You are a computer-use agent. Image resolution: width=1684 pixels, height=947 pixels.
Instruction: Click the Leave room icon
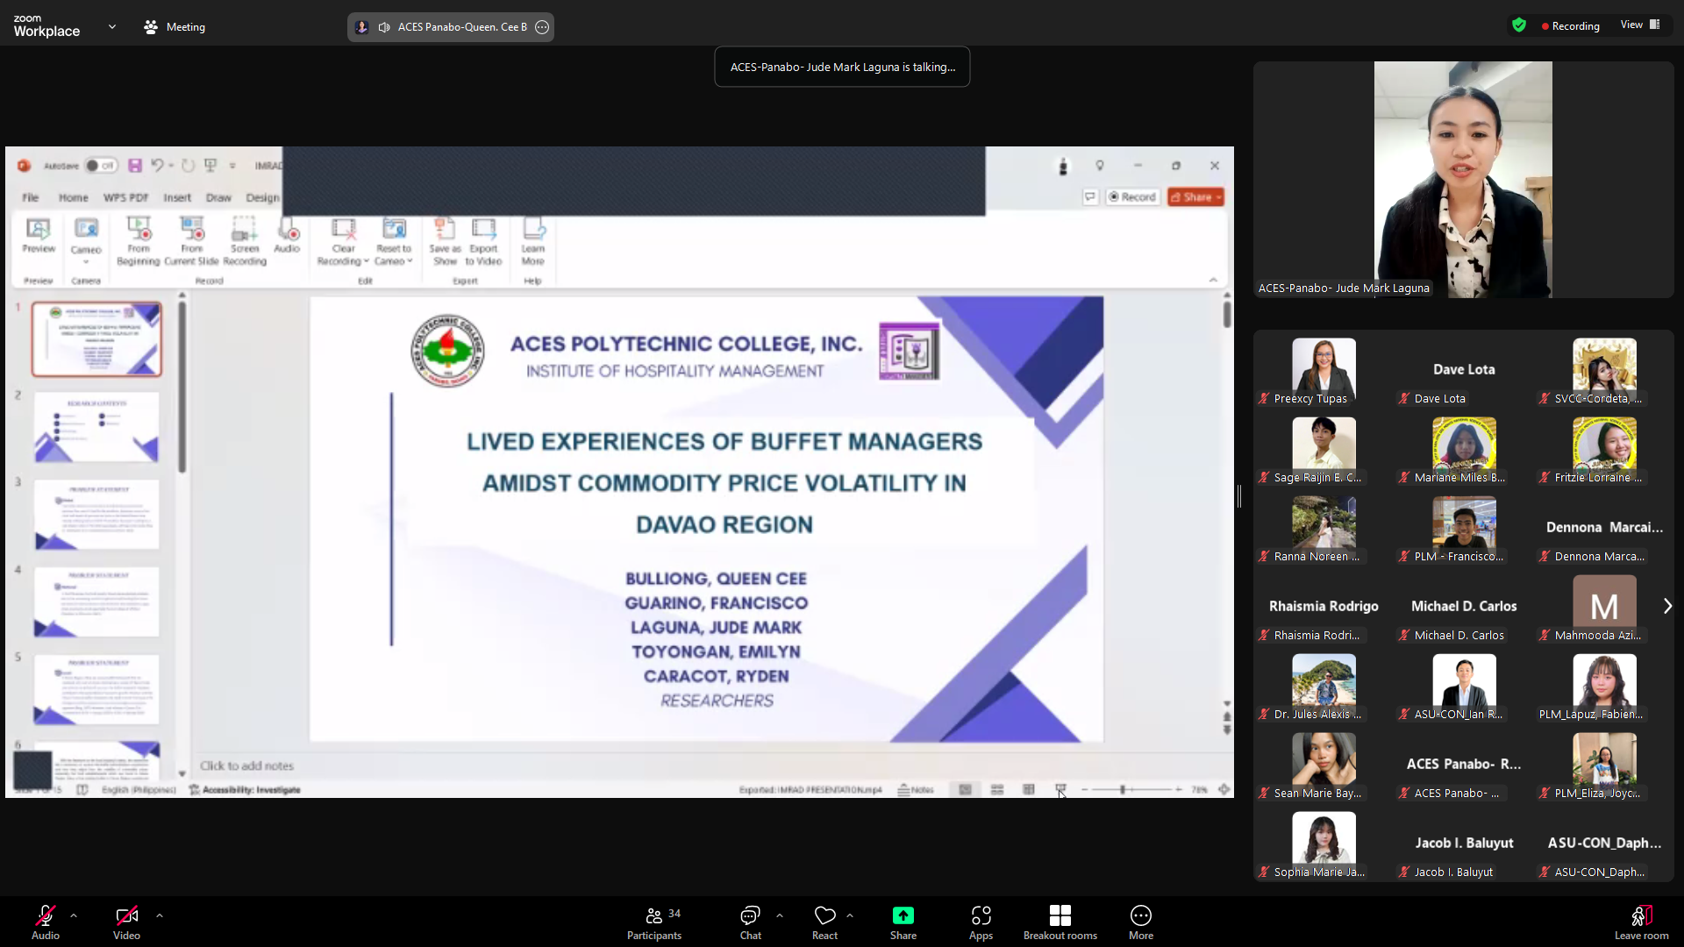click(1641, 916)
